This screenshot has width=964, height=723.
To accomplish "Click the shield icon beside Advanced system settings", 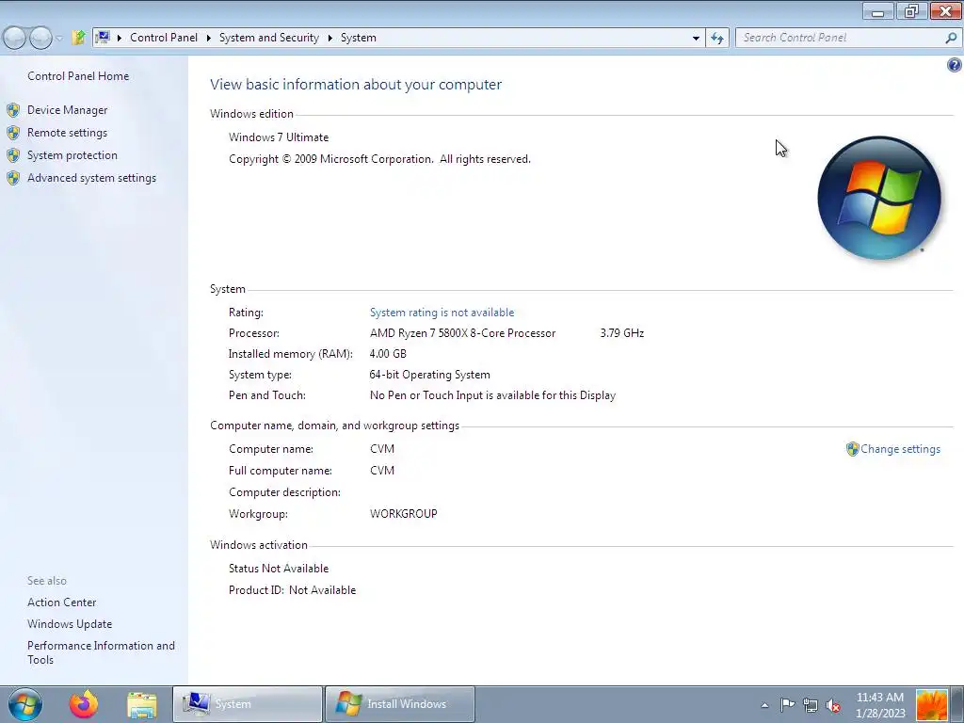I will click(13, 178).
